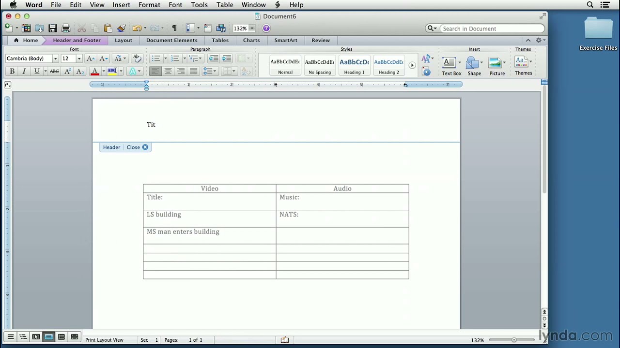Click the Clear Formatting eraser icon
The image size is (620, 348).
coord(137,58)
